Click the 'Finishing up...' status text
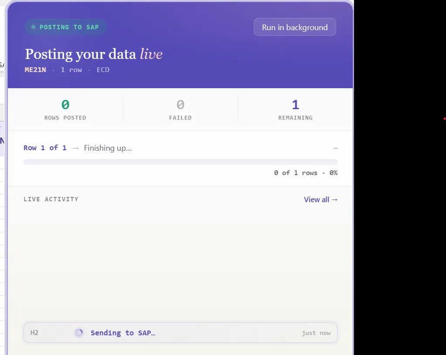Image resolution: width=446 pixels, height=355 pixels. point(108,148)
